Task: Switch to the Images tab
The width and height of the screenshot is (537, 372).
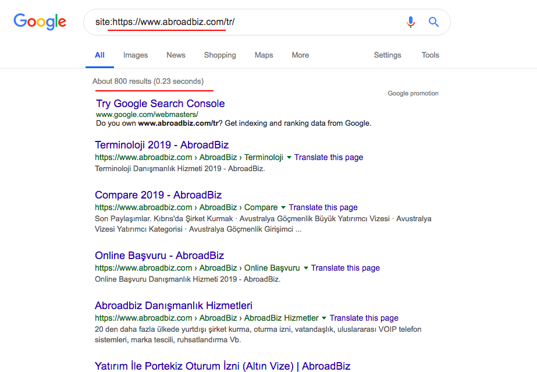Action: click(136, 55)
